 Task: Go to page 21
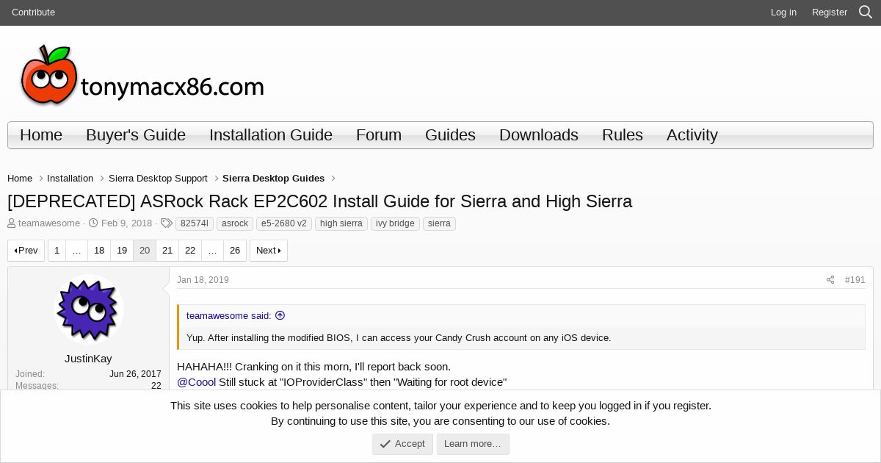click(167, 251)
